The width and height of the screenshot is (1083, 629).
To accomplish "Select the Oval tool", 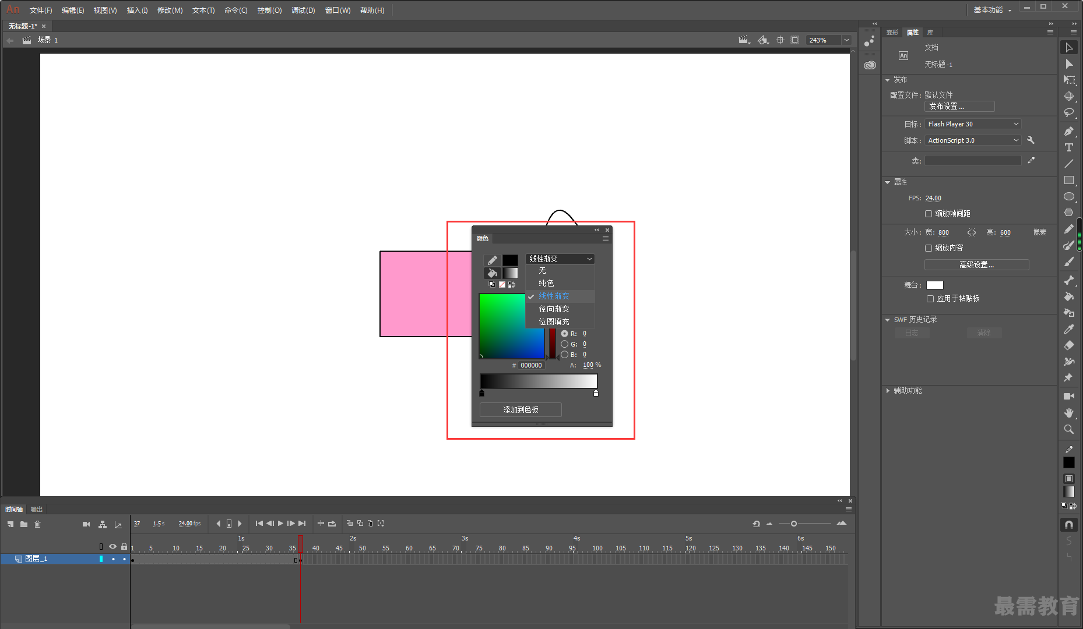I will click(1069, 196).
